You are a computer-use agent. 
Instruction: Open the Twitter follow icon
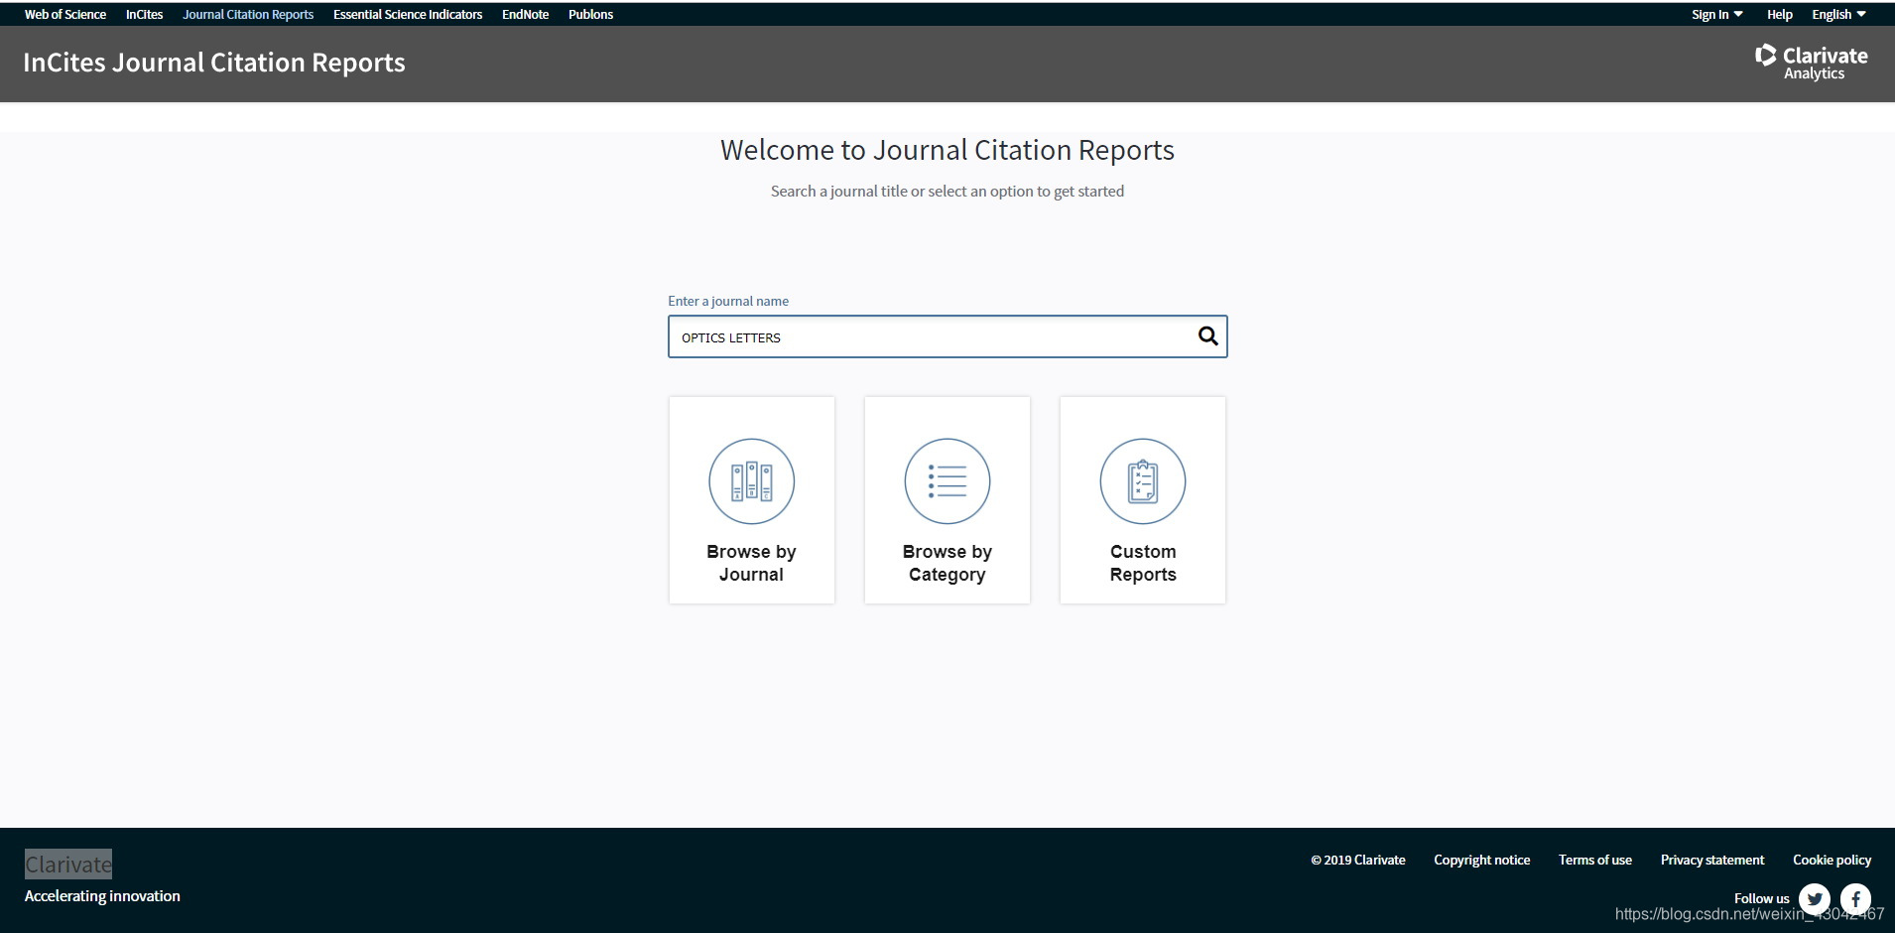1815,899
